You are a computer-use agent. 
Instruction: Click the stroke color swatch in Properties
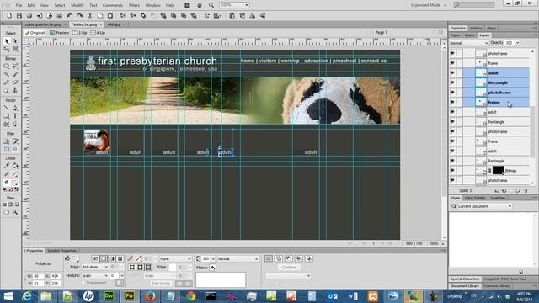pos(138,258)
